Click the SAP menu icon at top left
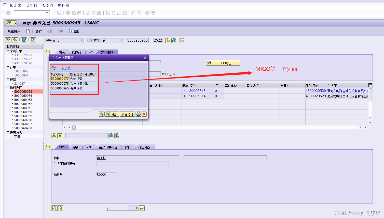Image resolution: width=384 pixels, height=218 pixels. (x=5, y=5)
